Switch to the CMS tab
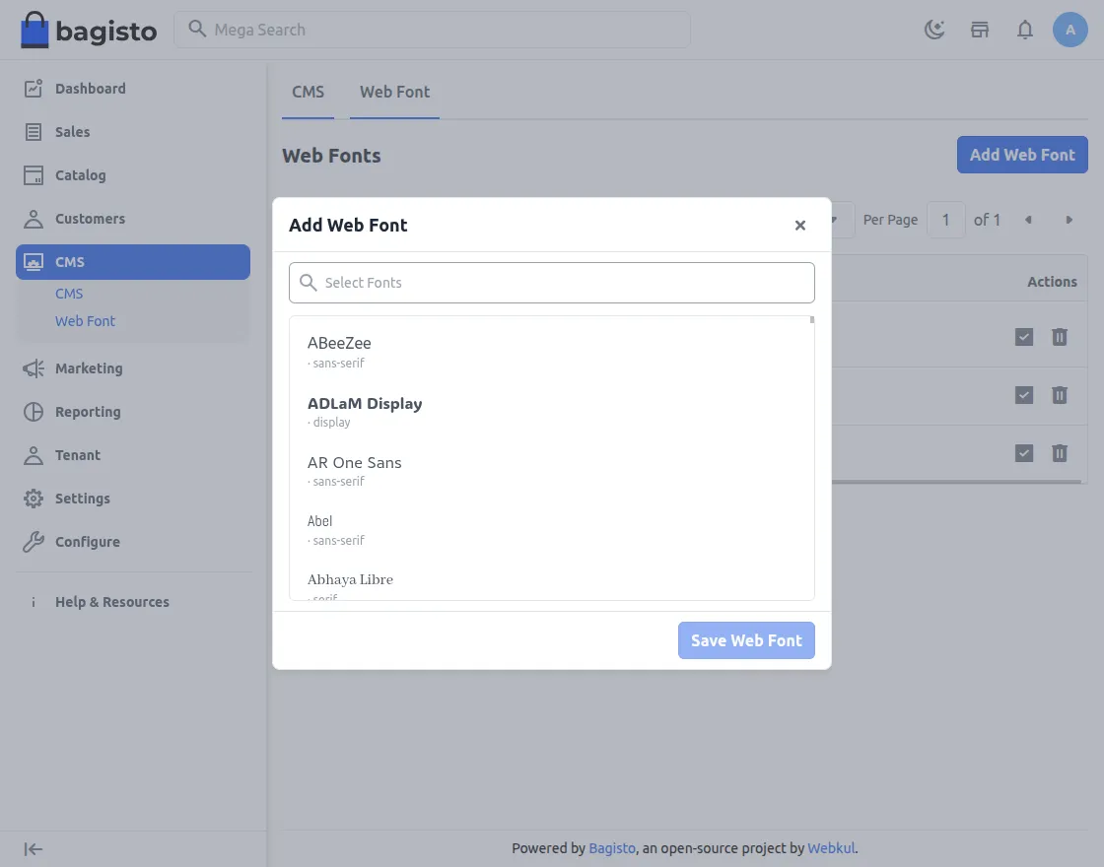 tap(309, 93)
